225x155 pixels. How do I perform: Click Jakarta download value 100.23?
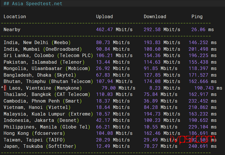click(152, 120)
